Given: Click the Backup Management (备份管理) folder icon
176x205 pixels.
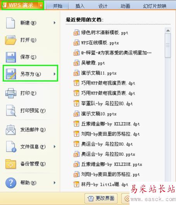Looking at the screenshot, I should [x=11, y=164].
